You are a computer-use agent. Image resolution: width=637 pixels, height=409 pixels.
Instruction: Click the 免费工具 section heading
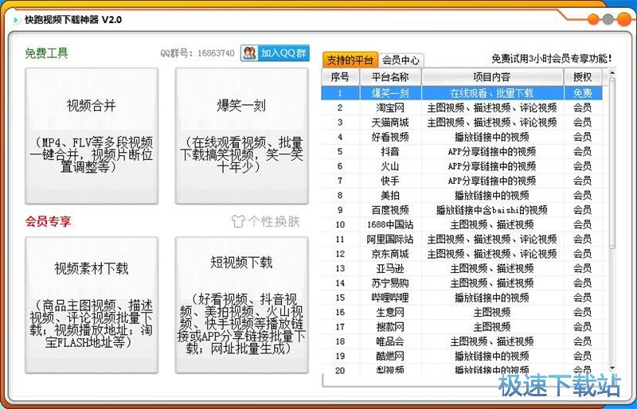46,53
